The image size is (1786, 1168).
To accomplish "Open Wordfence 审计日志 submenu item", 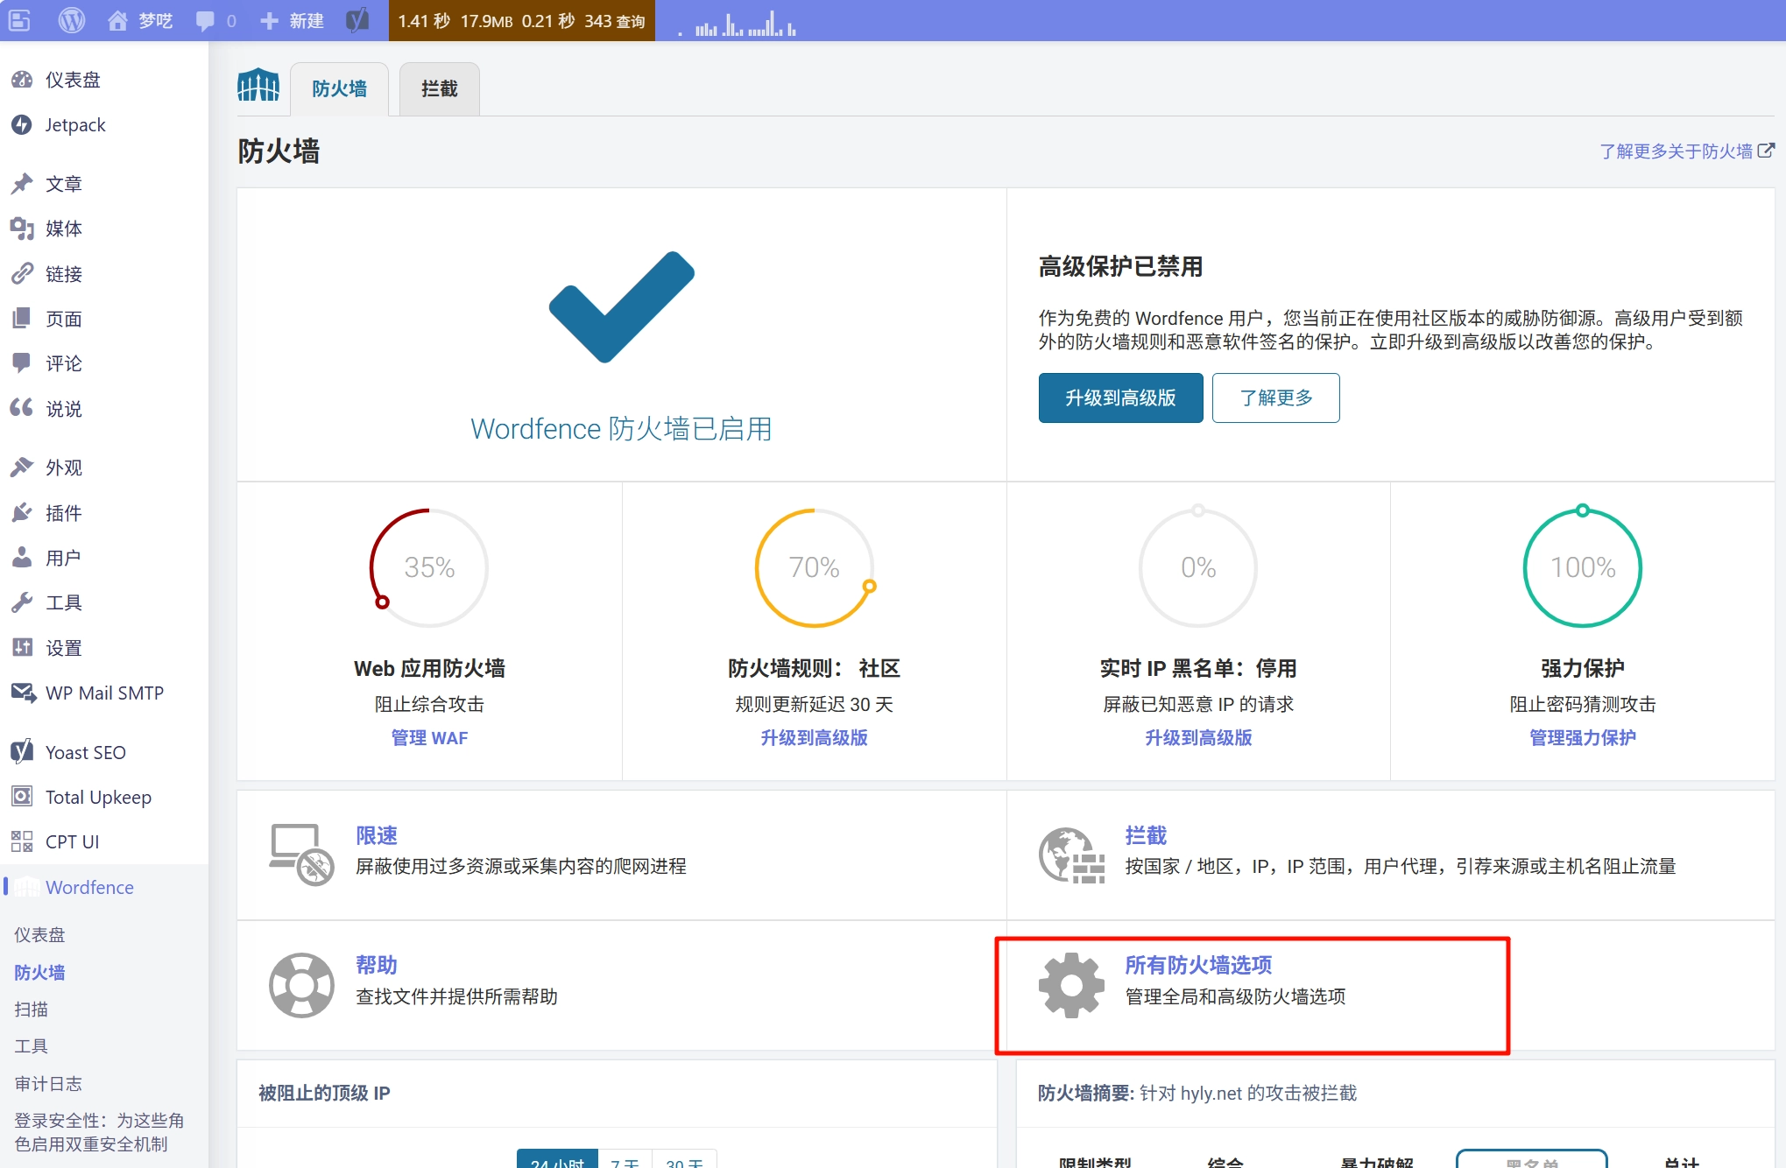I will 48,1083.
